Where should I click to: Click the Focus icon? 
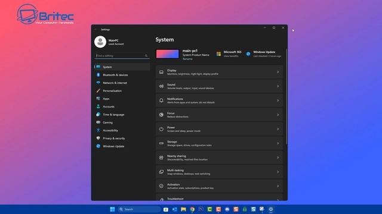click(x=161, y=115)
